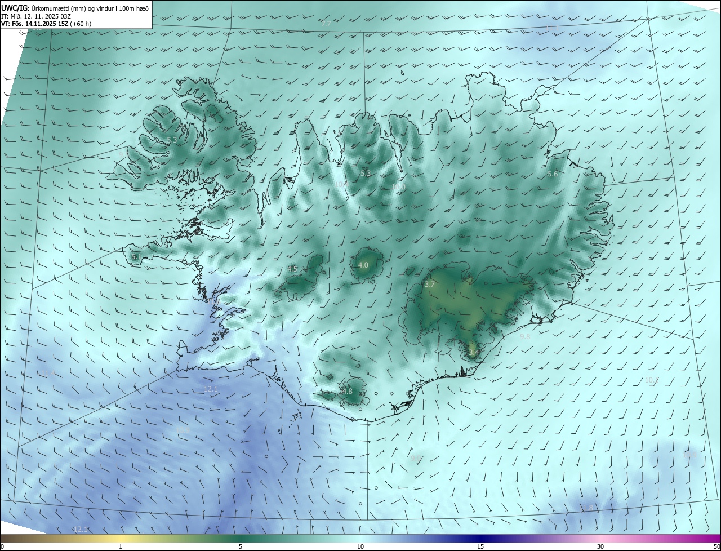Click the 5.1 value on Snæfellsnes peninsula
Image resolution: width=721 pixels, height=551 pixels.
136,257
